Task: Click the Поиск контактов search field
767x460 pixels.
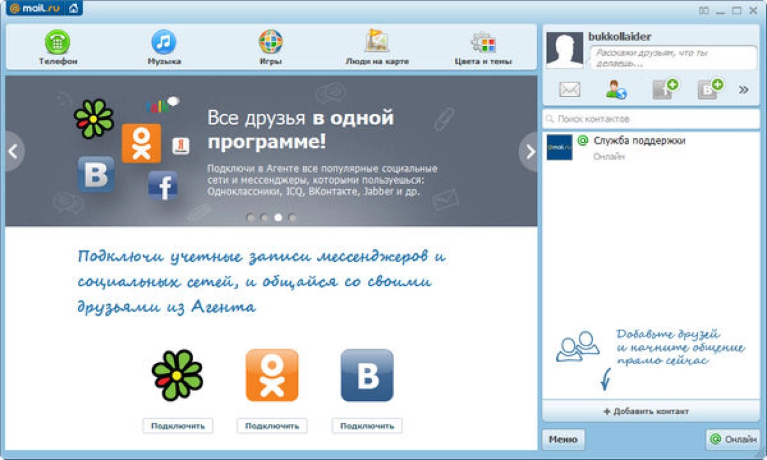Action: tap(651, 119)
